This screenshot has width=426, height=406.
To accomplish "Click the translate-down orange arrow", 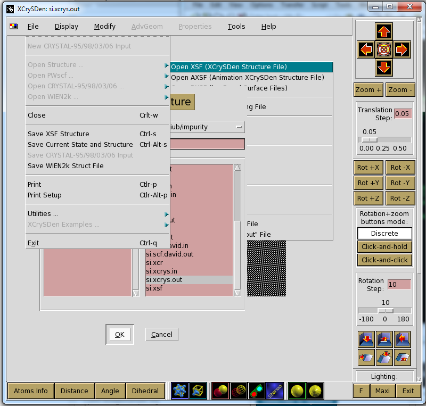I will 383,67.
